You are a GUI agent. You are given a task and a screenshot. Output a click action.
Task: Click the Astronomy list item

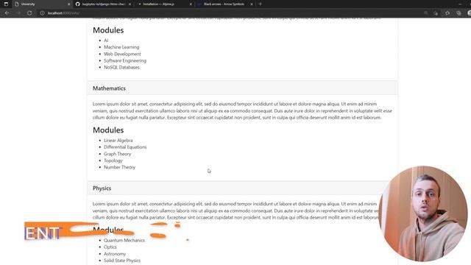(x=115, y=254)
